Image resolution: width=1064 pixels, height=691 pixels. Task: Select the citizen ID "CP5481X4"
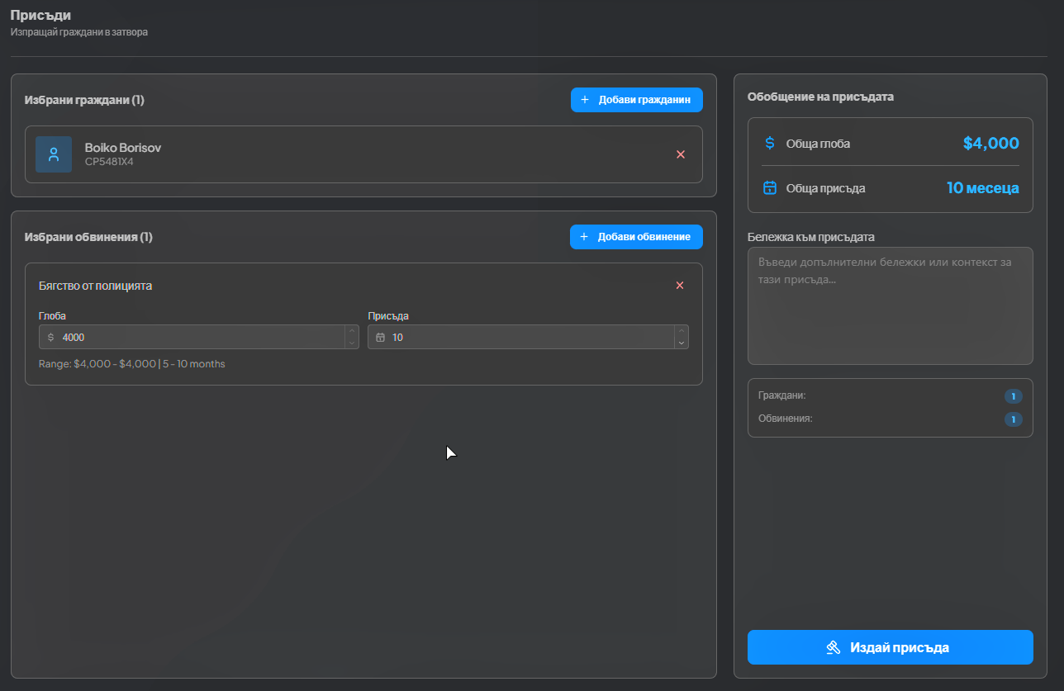109,162
